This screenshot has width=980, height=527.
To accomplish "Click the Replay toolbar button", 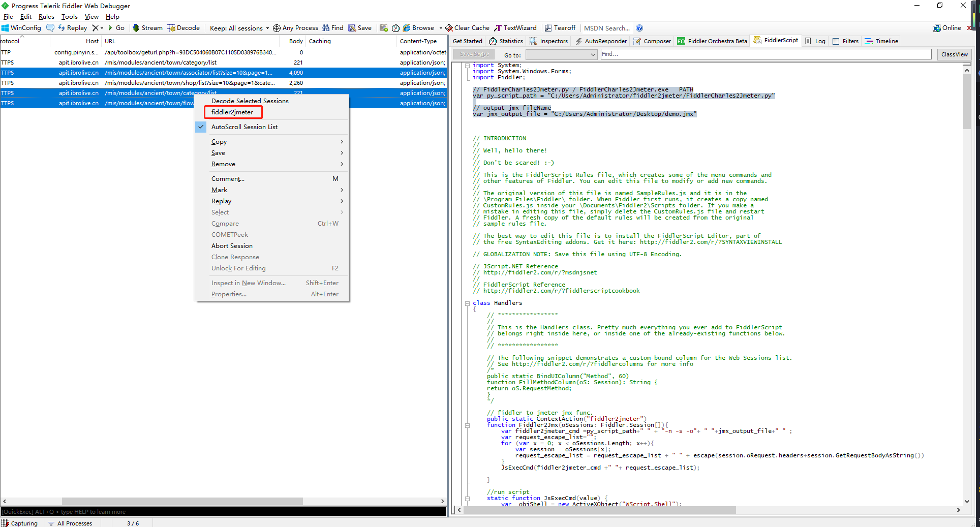I will [73, 28].
